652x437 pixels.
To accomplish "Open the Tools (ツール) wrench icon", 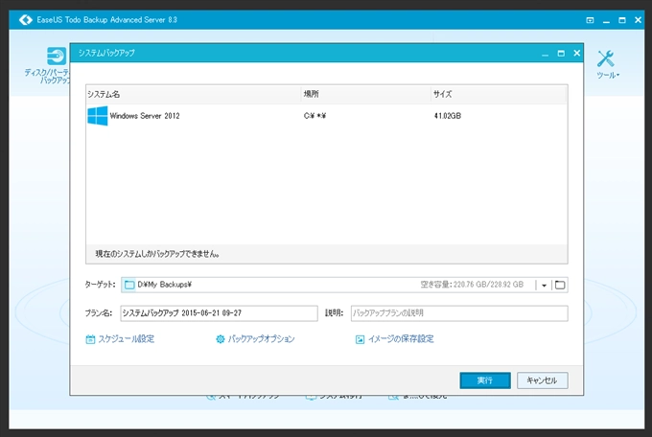I will tap(606, 58).
